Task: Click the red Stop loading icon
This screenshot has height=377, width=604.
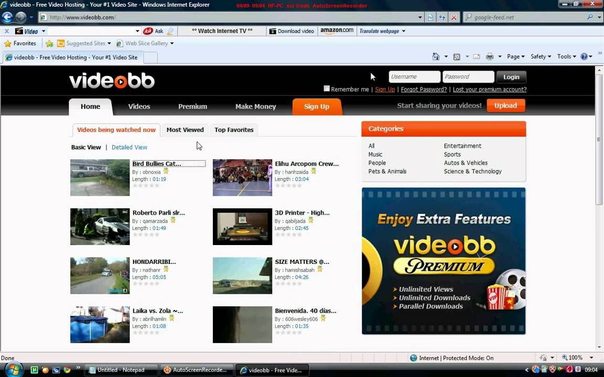Action: [454, 17]
